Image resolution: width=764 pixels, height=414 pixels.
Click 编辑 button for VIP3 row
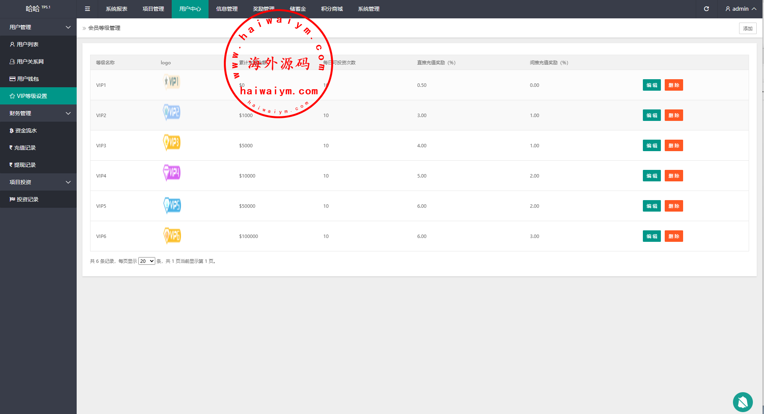click(x=651, y=145)
